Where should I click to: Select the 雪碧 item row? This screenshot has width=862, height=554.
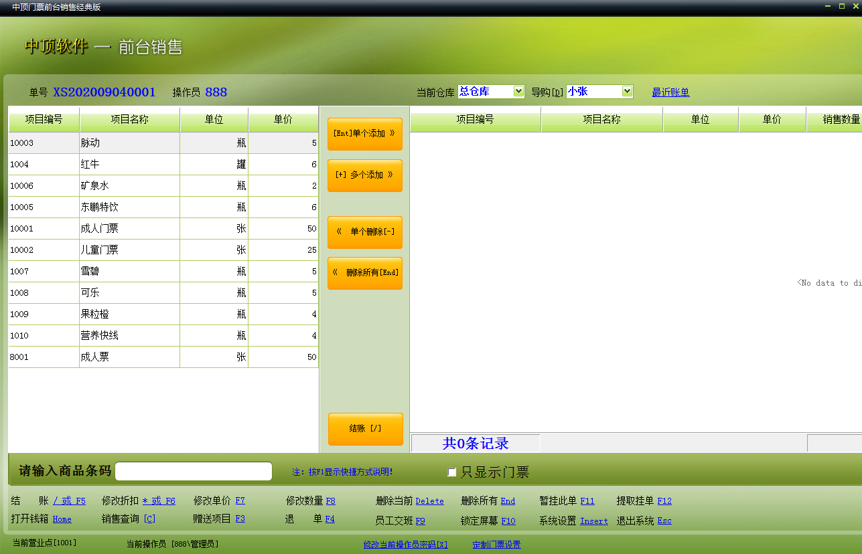[x=163, y=272]
